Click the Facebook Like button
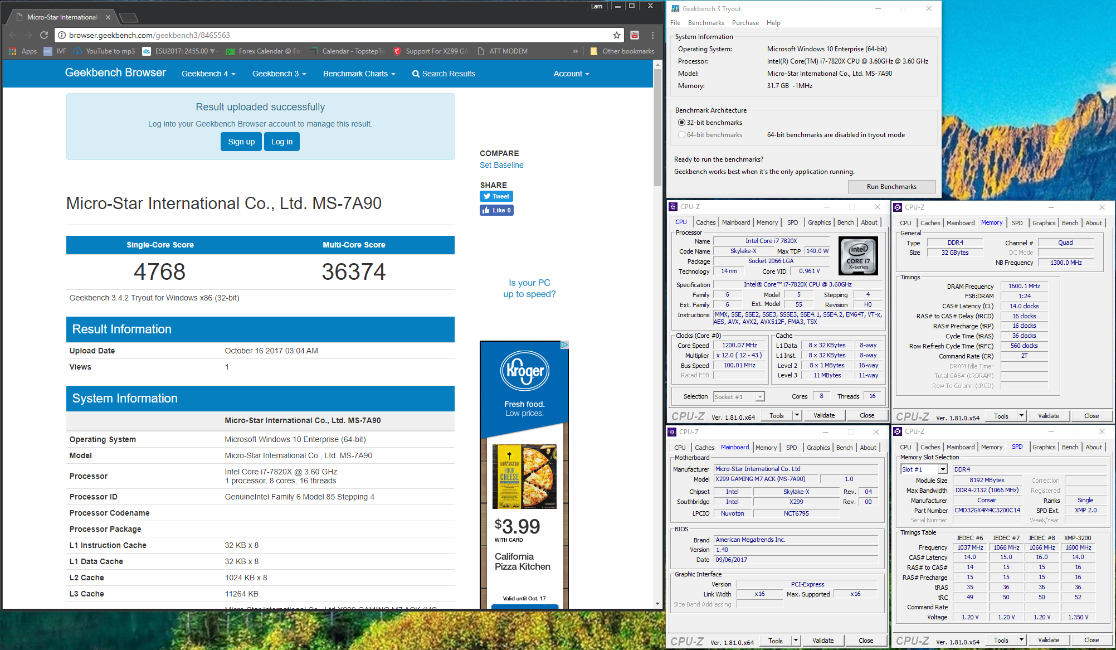Viewport: 1116px width, 650px height. (x=496, y=210)
